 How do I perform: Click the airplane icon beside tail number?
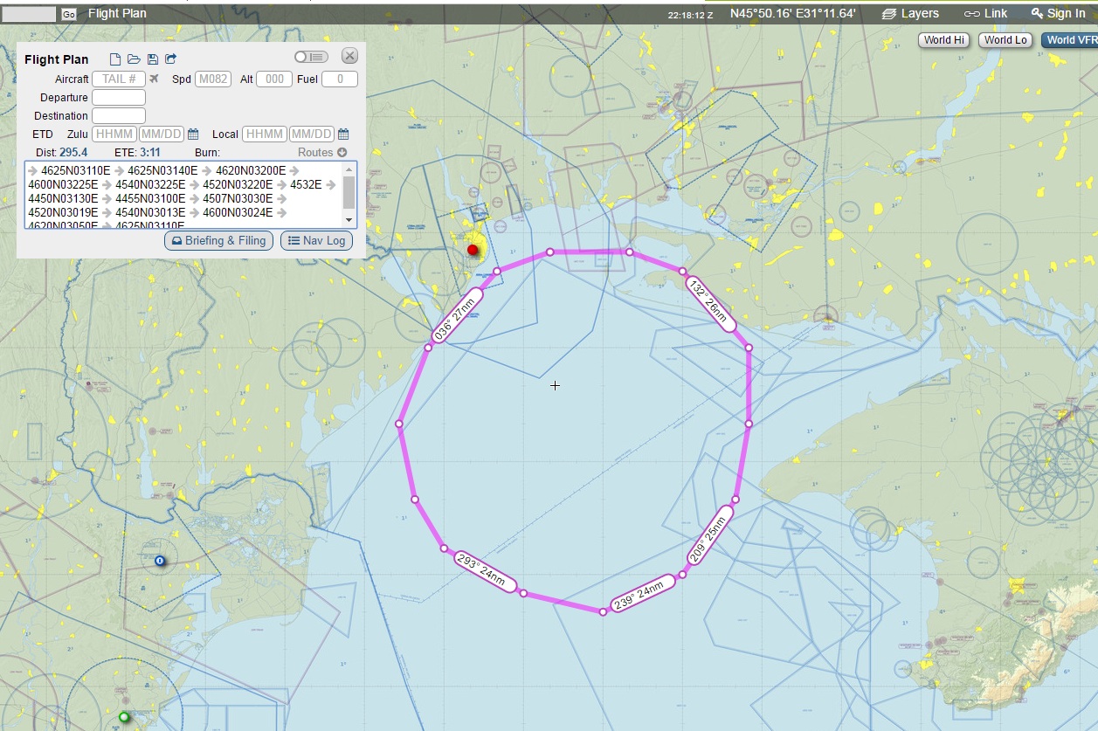point(155,79)
